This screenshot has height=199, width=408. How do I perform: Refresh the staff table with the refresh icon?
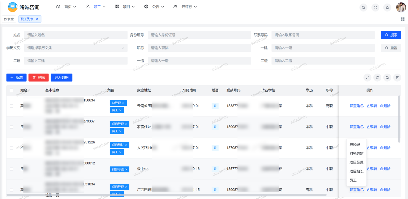tap(377, 77)
